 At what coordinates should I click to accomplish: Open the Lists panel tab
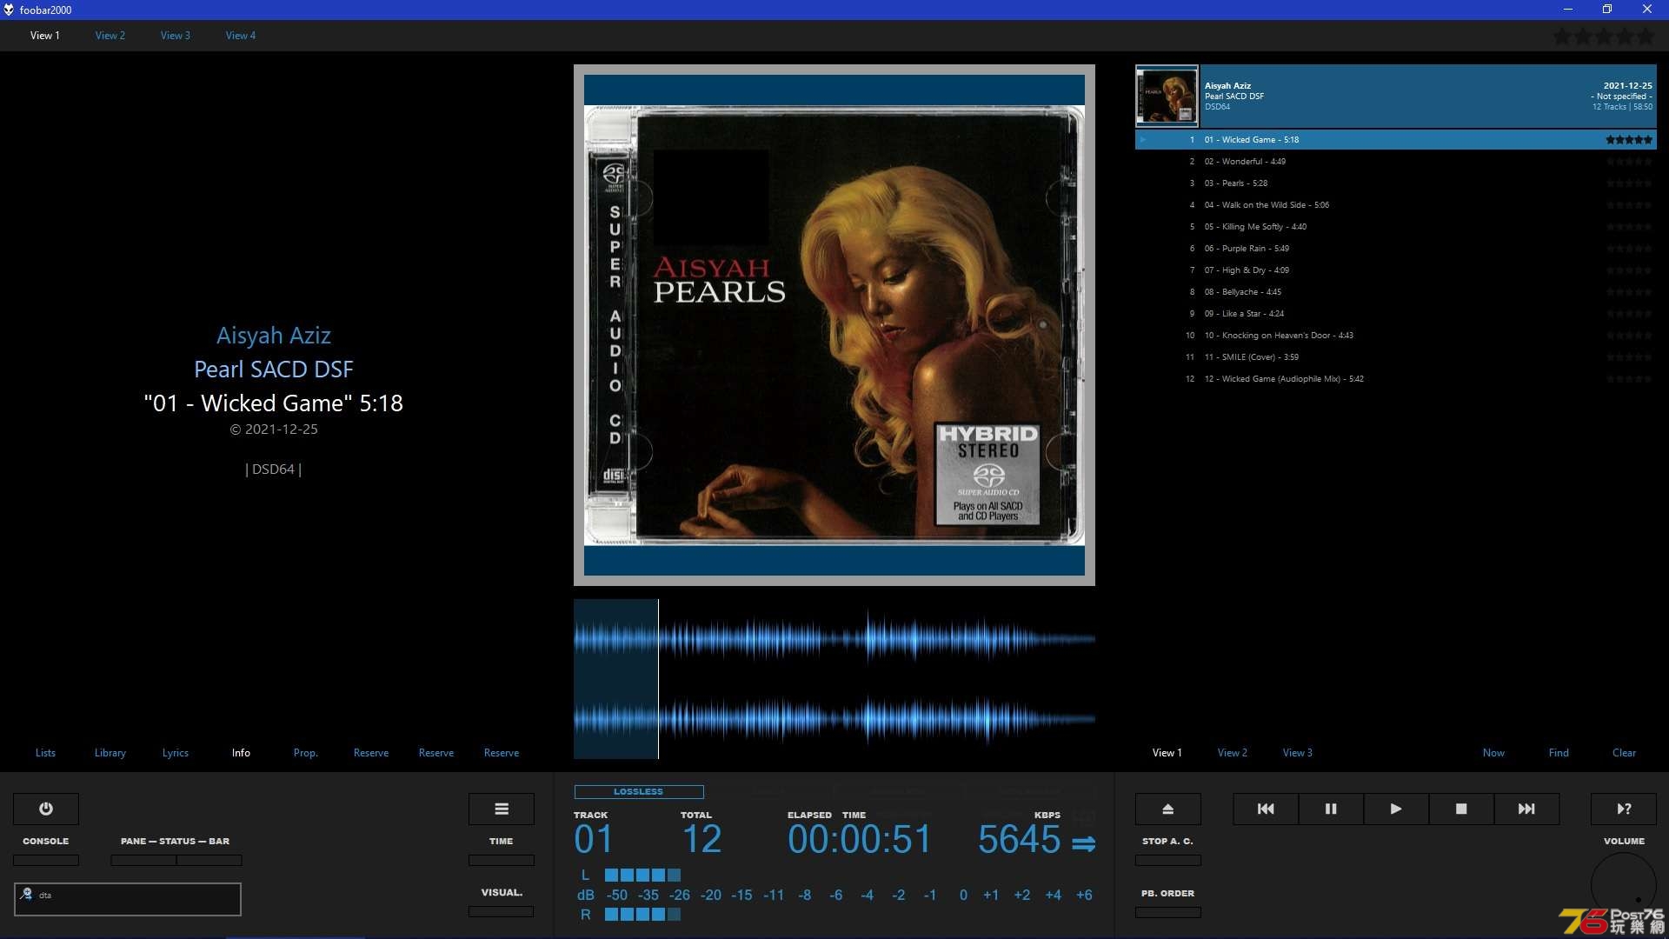(45, 753)
